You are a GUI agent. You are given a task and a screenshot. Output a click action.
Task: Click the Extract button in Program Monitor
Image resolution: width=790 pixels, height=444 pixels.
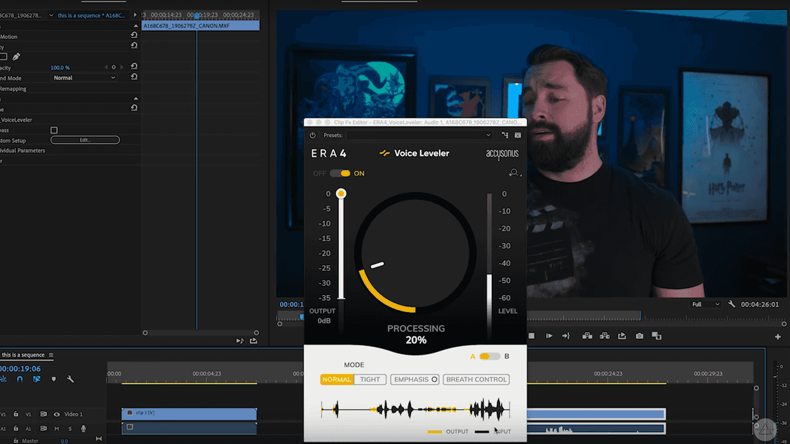[x=605, y=336]
